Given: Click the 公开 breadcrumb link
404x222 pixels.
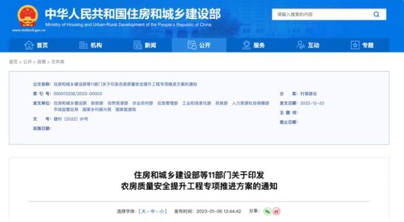Looking at the screenshot, I should click(x=27, y=62).
